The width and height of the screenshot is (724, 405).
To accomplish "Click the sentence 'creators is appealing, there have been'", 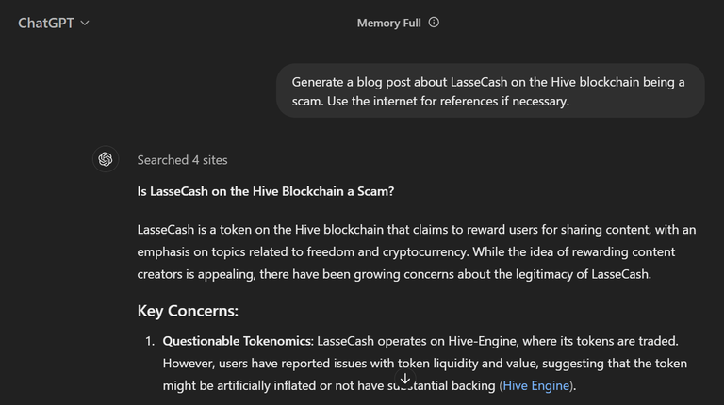I will pos(394,274).
